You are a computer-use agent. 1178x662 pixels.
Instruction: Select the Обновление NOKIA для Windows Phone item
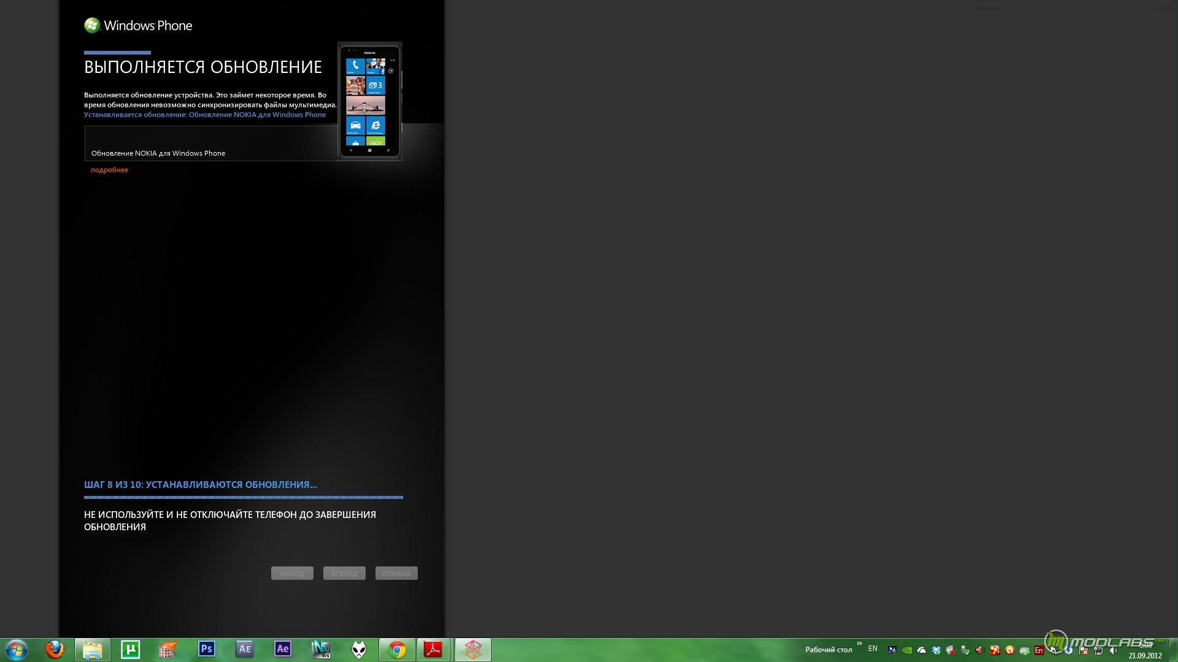[211, 143]
